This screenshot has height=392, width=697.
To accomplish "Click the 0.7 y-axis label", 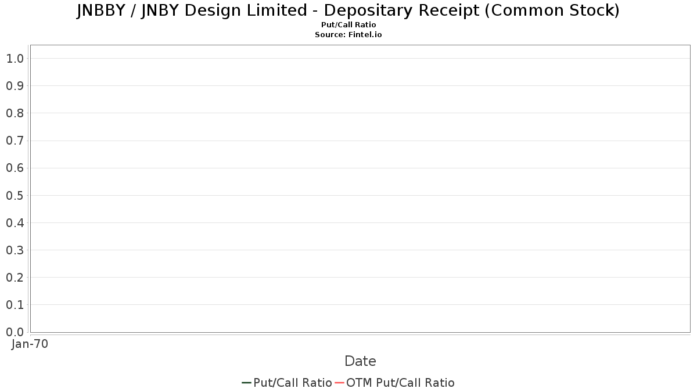I will click(15, 141).
